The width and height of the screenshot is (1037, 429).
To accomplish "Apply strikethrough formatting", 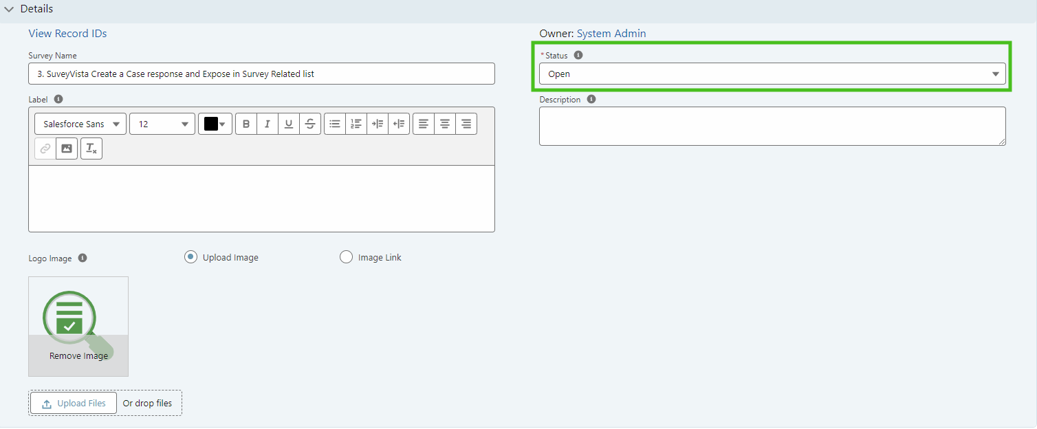I will coord(310,124).
